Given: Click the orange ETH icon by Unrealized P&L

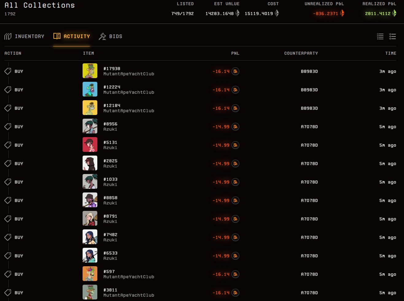Looking at the screenshot, I should (342, 13).
